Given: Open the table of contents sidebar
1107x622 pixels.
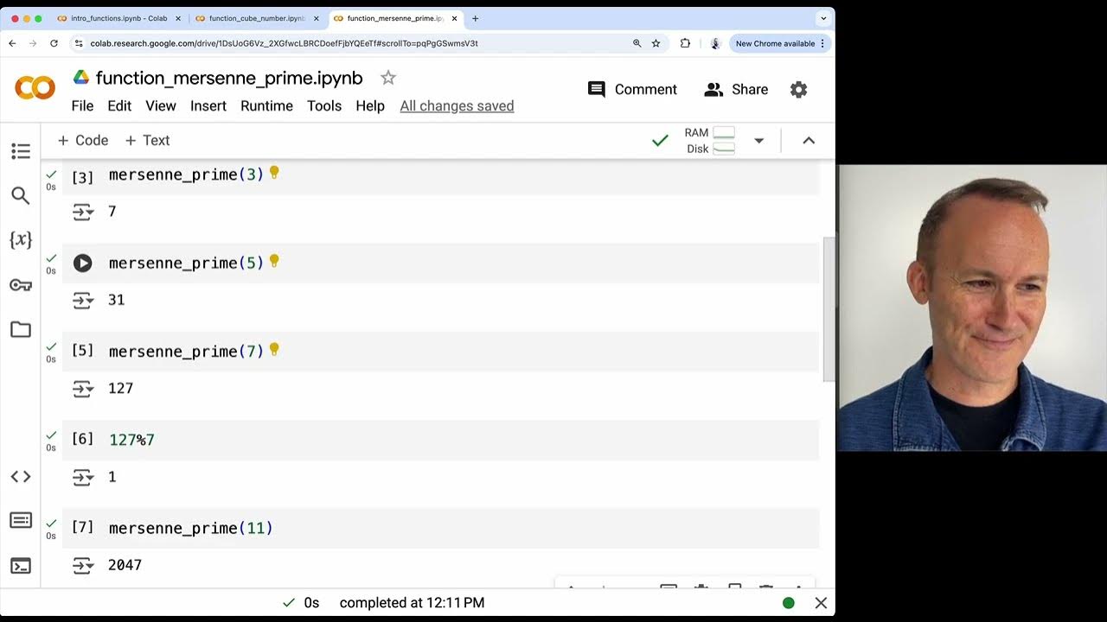Looking at the screenshot, I should point(21,151).
